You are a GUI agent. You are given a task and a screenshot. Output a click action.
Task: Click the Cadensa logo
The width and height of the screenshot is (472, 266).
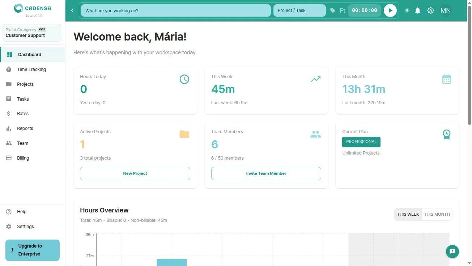pyautogui.click(x=32, y=8)
